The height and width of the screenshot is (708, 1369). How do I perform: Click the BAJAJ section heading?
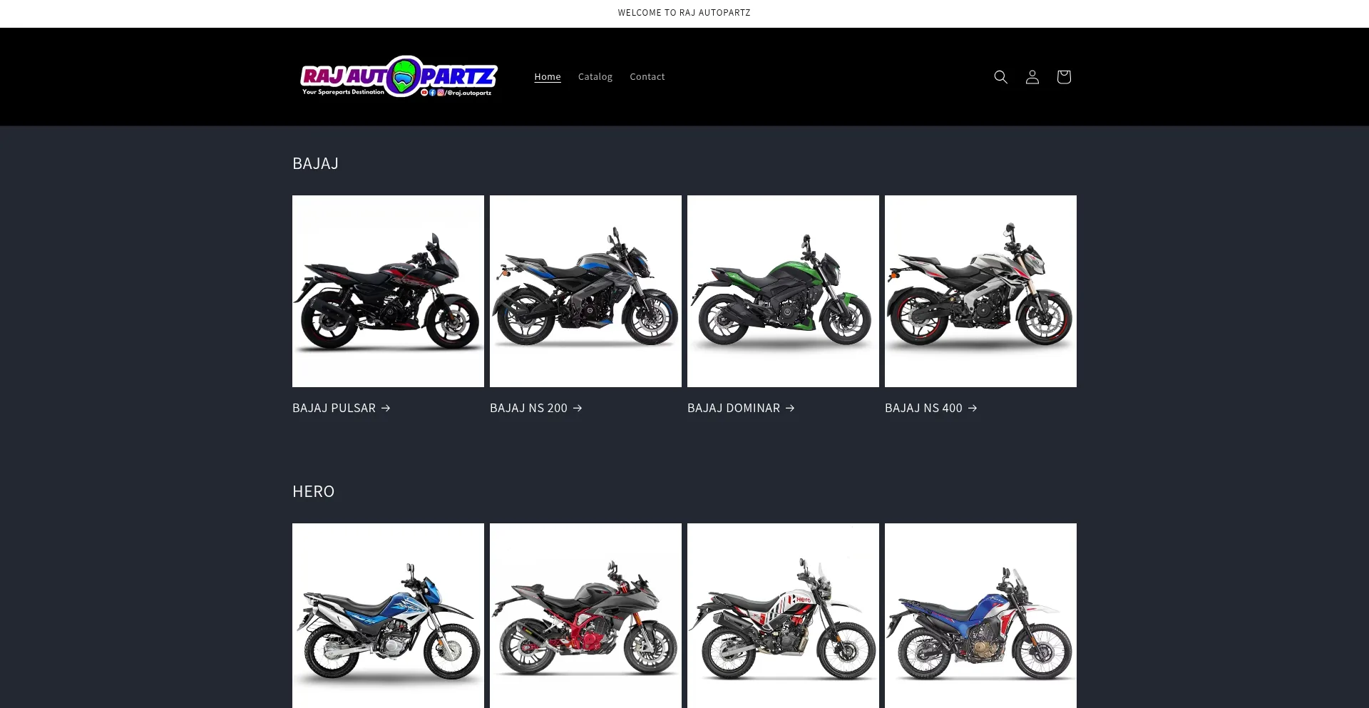pyautogui.click(x=315, y=163)
